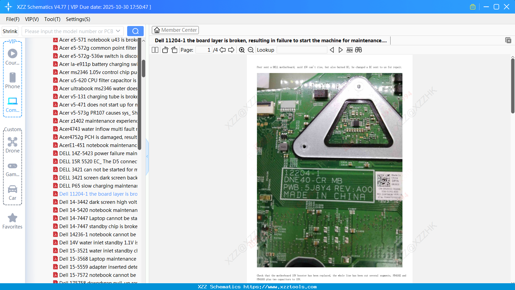Open 'DELL P65 slow charging' document
Viewport: 515px width, 290px height.
click(x=95, y=186)
